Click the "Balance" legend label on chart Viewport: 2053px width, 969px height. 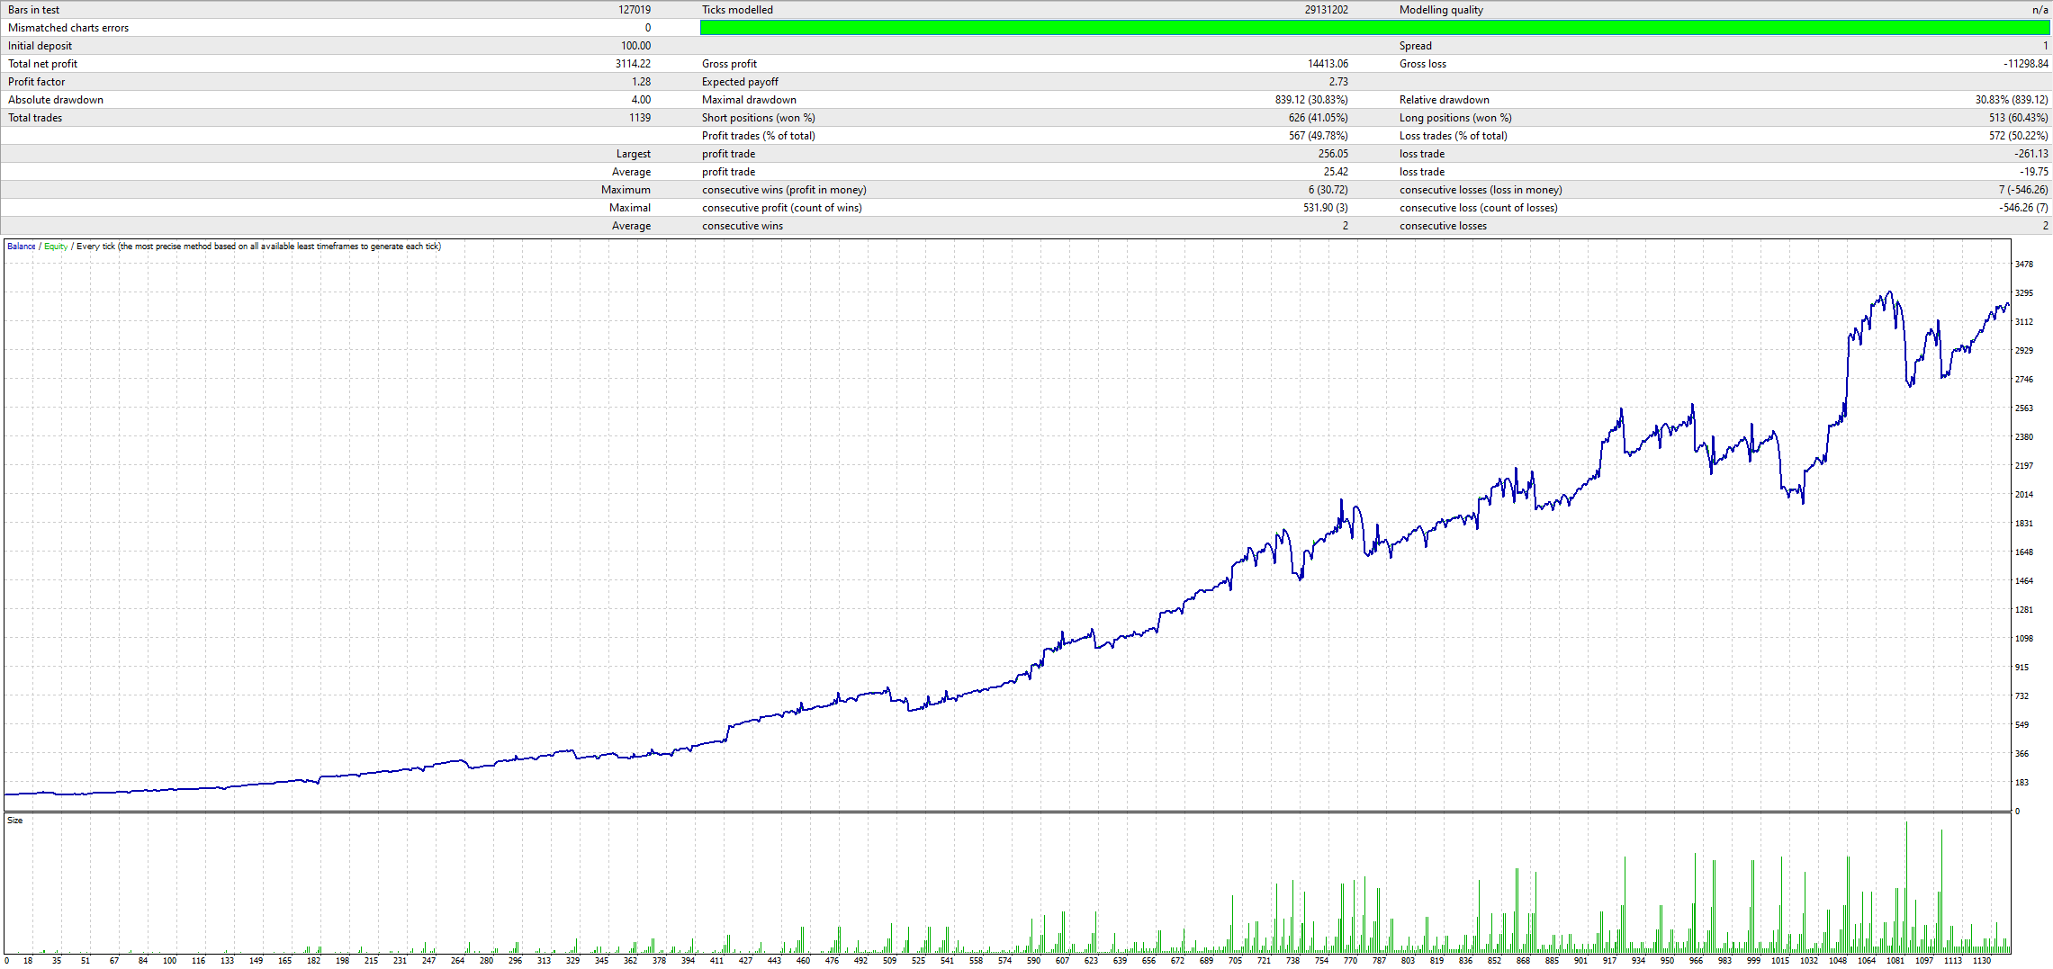coord(22,247)
